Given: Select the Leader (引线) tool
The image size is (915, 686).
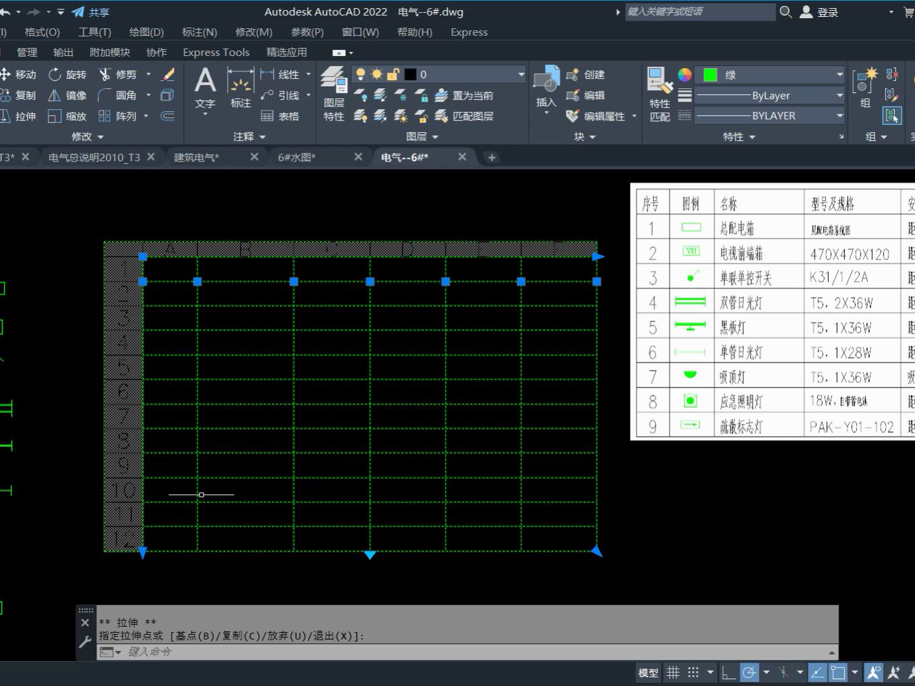Looking at the screenshot, I should pyautogui.click(x=280, y=95).
